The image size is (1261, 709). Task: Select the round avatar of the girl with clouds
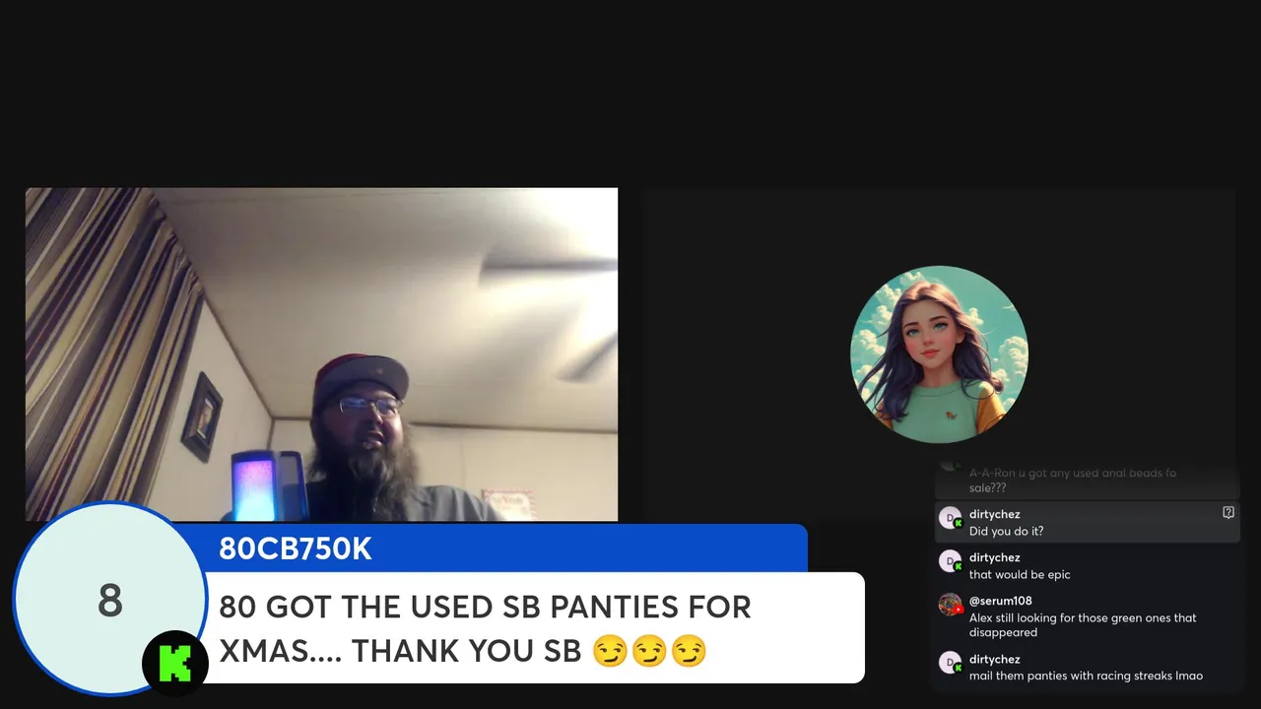[939, 354]
